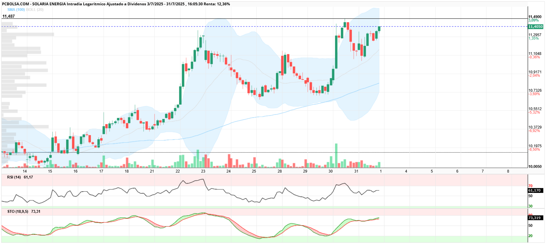546x244 pixels.
Task: Click the -3,69% percentage label
Action: (x=534, y=94)
